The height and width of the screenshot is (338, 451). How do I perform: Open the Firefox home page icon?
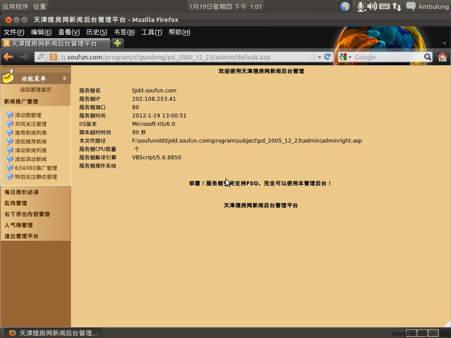(x=442, y=57)
